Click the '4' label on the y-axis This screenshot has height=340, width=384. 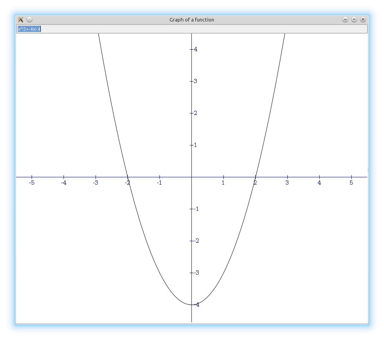196,49
